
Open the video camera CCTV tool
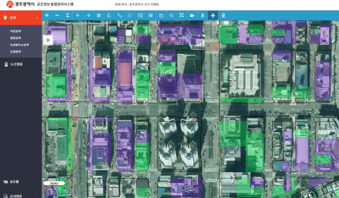tap(192, 15)
